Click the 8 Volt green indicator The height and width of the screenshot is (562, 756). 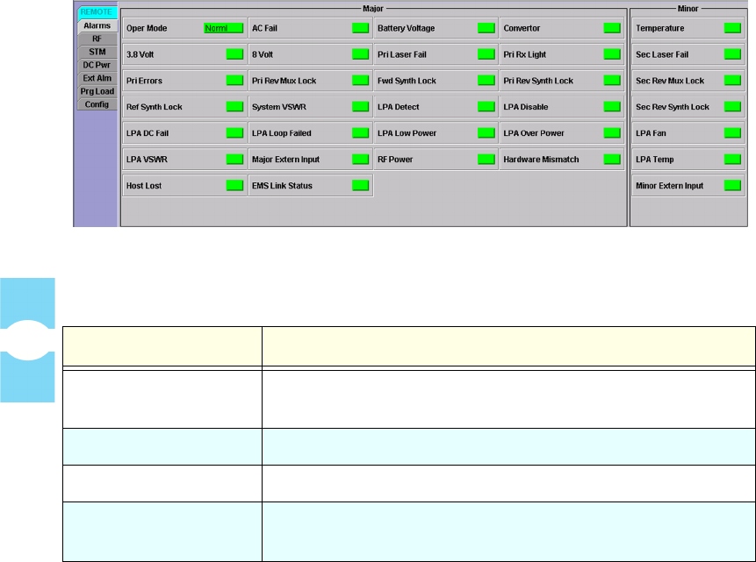point(360,54)
